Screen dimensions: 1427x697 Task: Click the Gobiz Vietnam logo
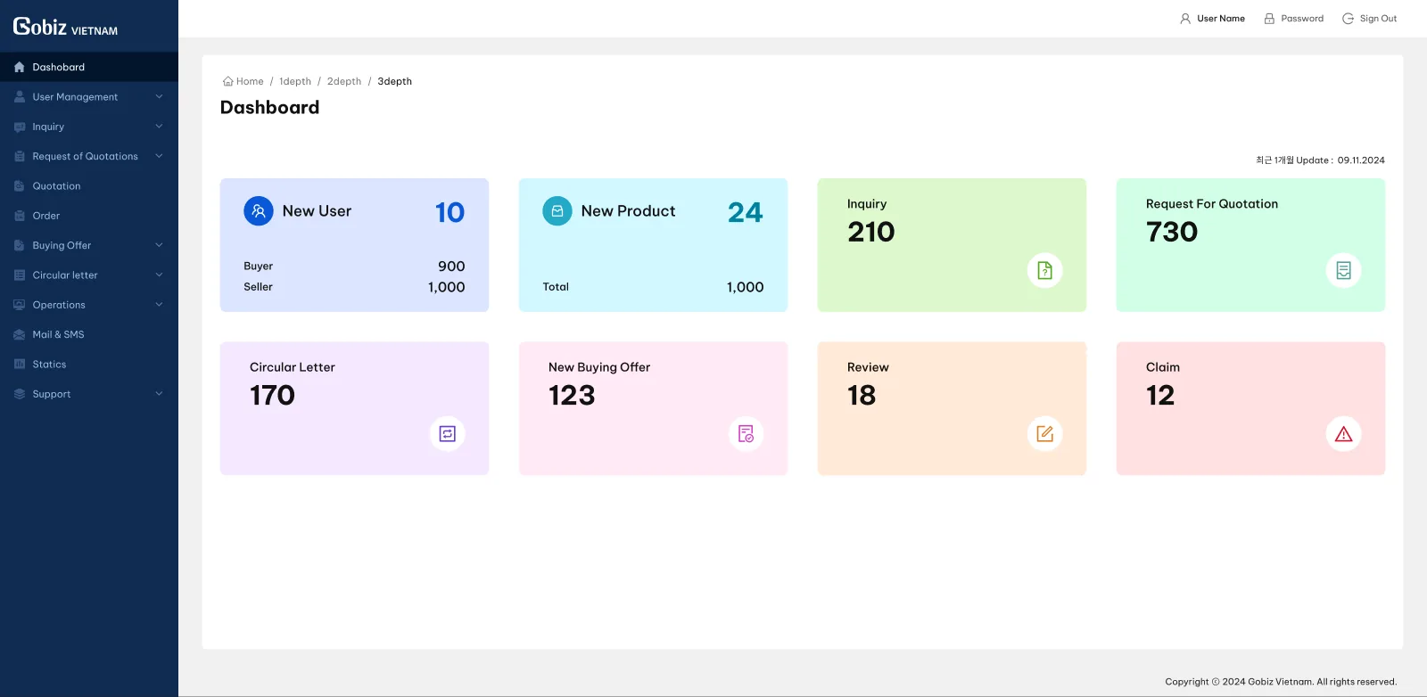point(65,27)
